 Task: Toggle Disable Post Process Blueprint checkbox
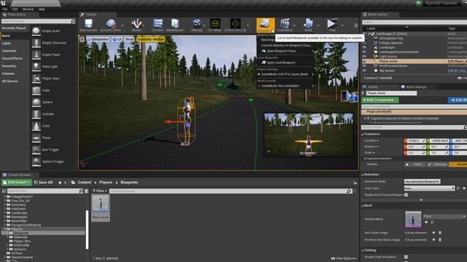coord(406,195)
